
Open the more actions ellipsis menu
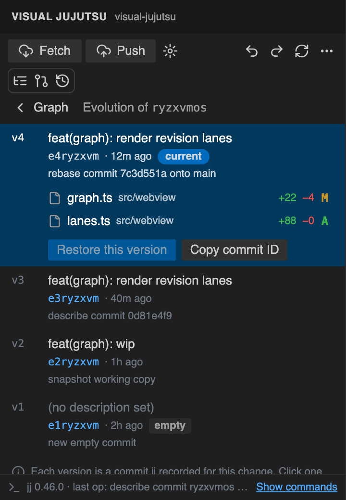tap(327, 51)
